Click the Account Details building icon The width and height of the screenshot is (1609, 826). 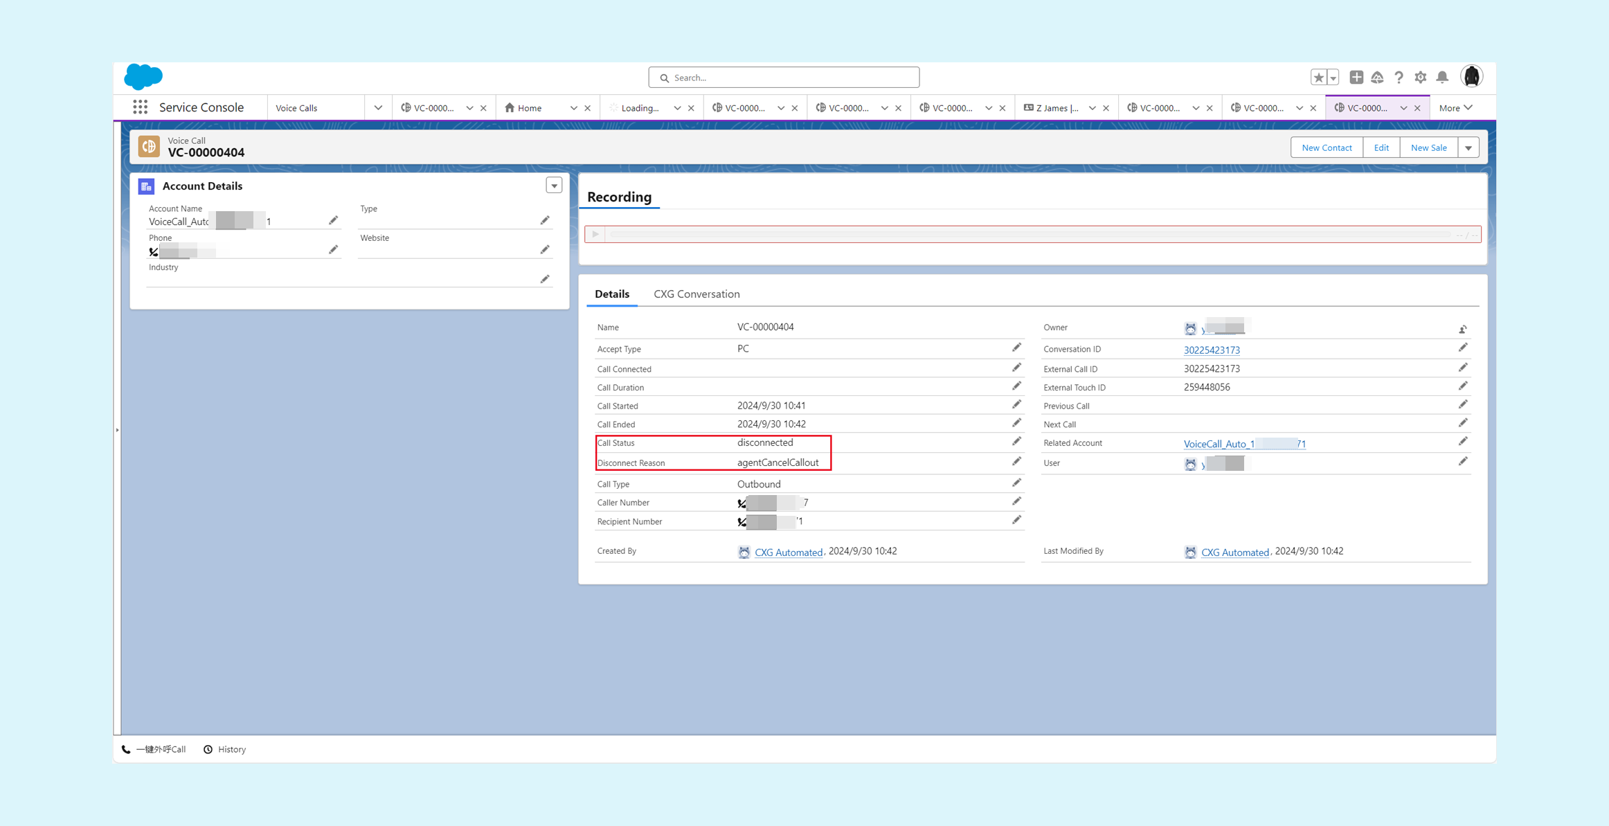[x=146, y=186]
